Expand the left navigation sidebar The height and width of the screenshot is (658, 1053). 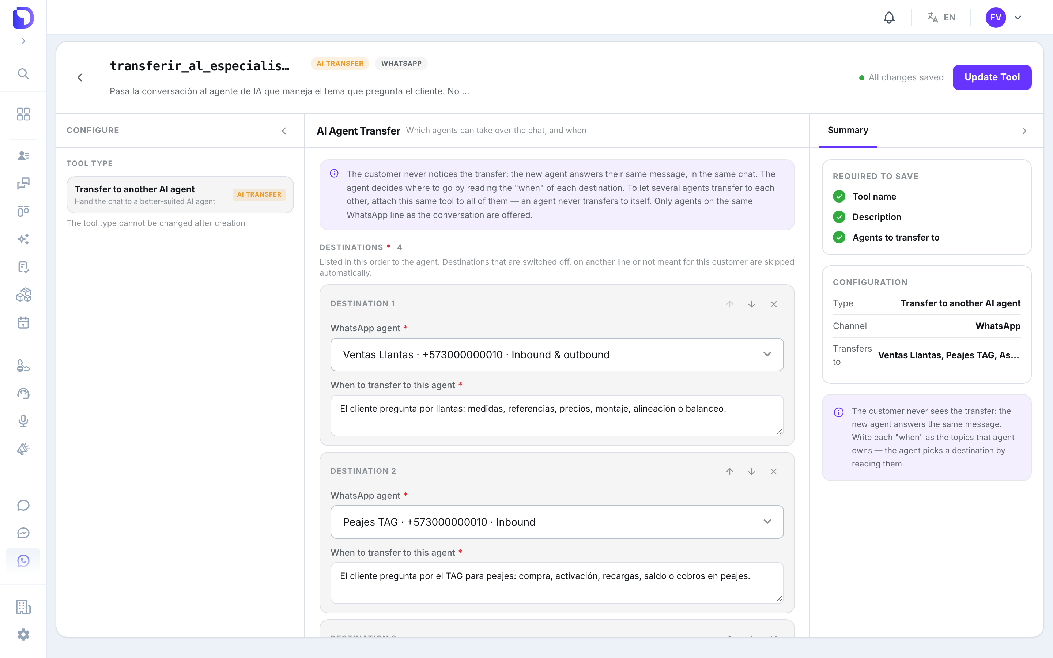(23, 41)
